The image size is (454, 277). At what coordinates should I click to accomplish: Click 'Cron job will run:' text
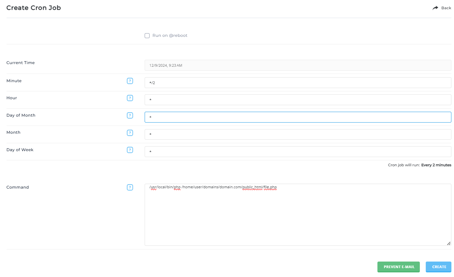[x=404, y=165]
